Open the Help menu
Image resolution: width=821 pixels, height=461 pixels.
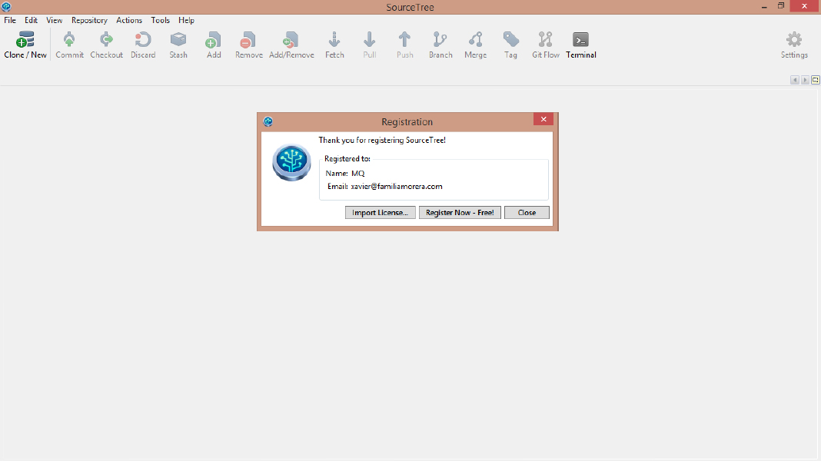click(186, 21)
